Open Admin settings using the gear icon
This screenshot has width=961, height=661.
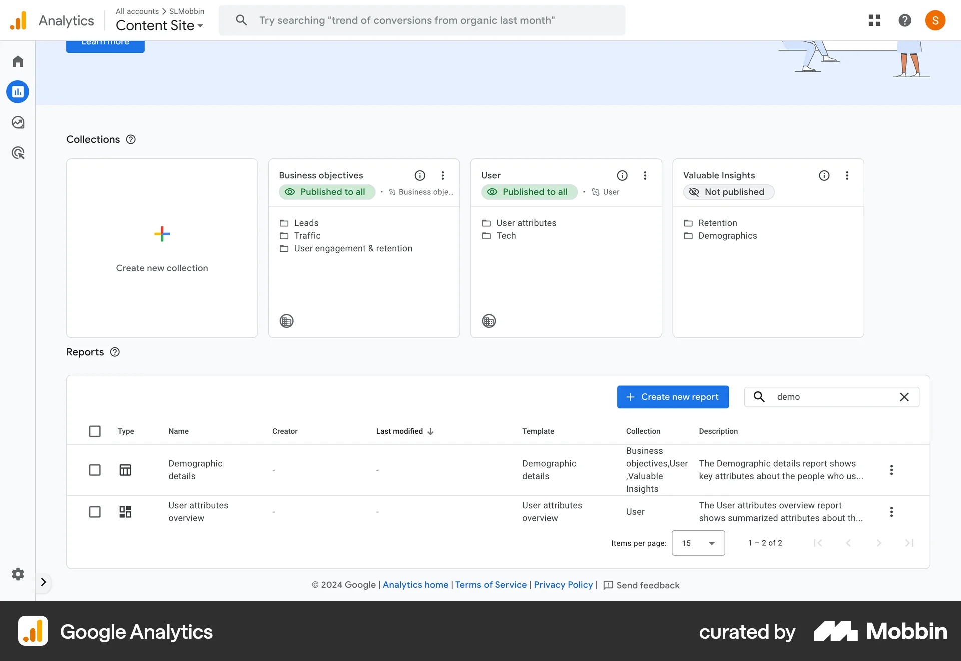click(x=18, y=574)
